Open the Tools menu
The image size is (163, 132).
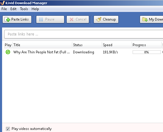(x=24, y=9)
